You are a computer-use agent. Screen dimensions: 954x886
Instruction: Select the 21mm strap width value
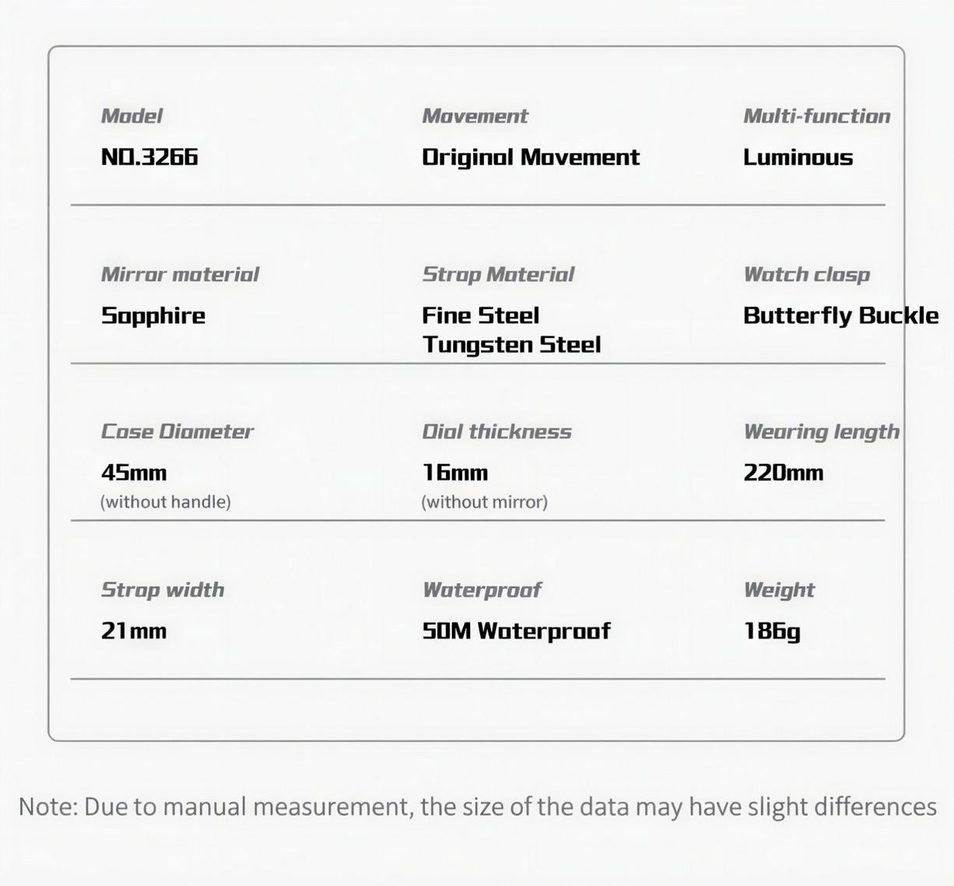(x=134, y=631)
